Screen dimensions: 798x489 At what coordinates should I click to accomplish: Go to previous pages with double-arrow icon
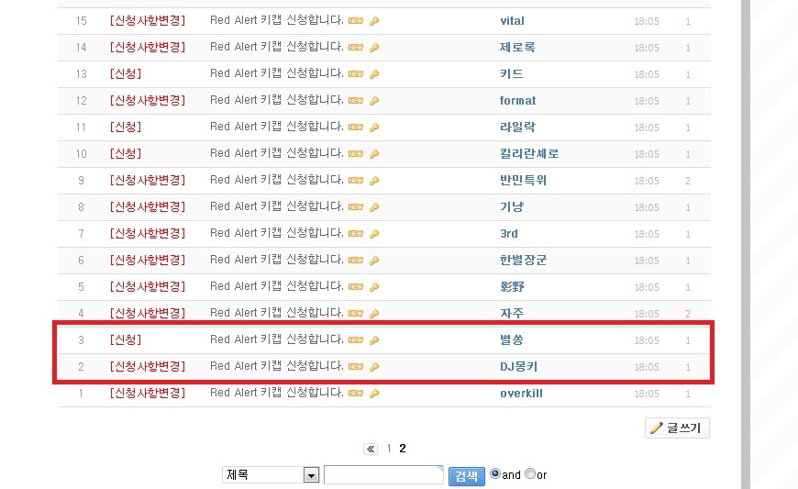371,449
